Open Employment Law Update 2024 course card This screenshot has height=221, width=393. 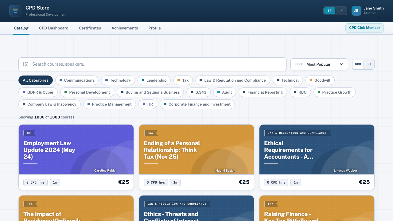pyautogui.click(x=76, y=157)
